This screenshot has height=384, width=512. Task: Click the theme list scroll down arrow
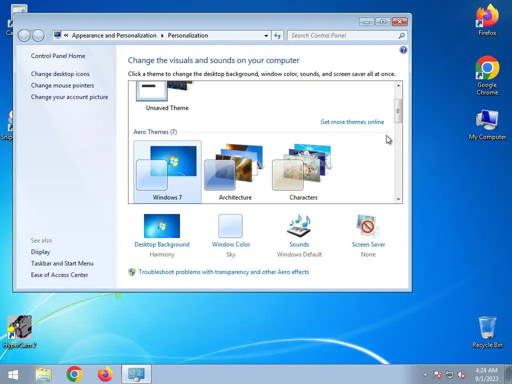tap(398, 199)
